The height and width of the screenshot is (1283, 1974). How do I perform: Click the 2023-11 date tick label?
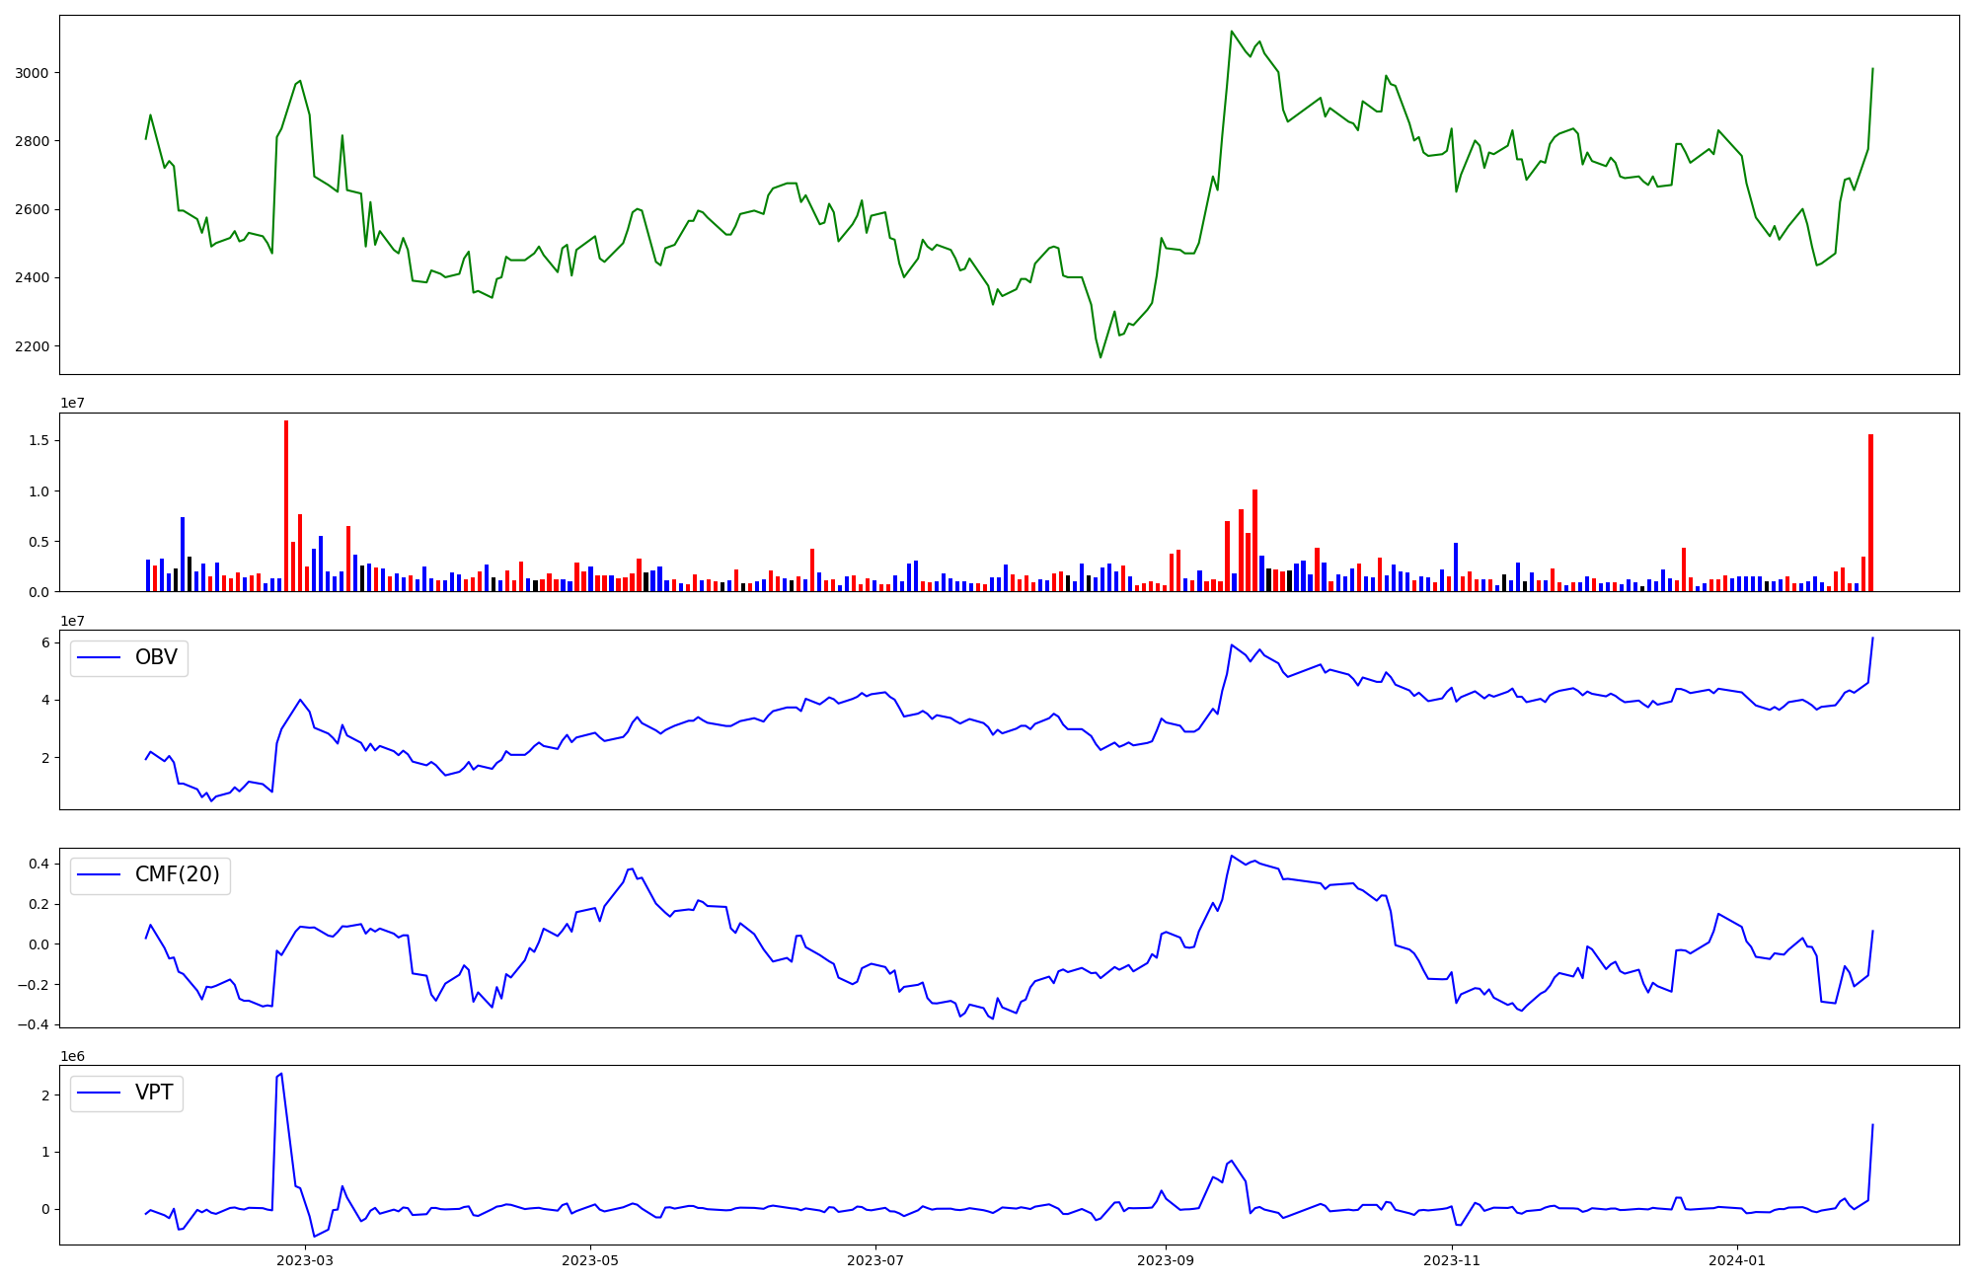[1453, 1260]
